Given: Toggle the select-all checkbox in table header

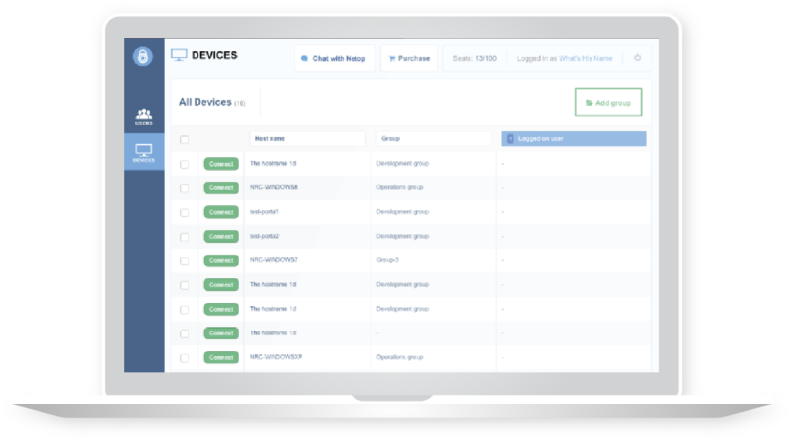Looking at the screenshot, I should (185, 139).
